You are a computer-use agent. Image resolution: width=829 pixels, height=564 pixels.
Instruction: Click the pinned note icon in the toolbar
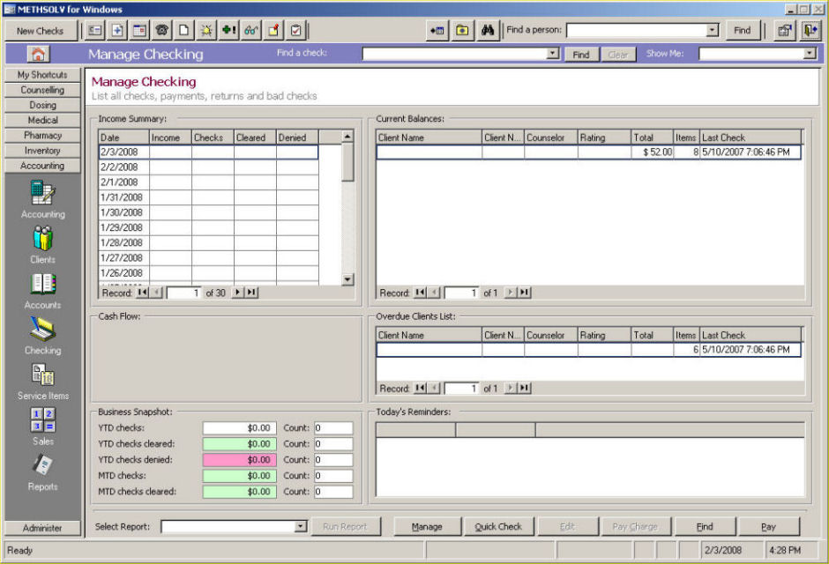tap(274, 31)
